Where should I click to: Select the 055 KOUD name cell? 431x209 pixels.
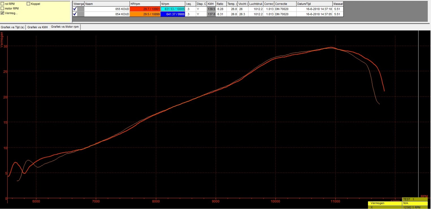(107, 9)
